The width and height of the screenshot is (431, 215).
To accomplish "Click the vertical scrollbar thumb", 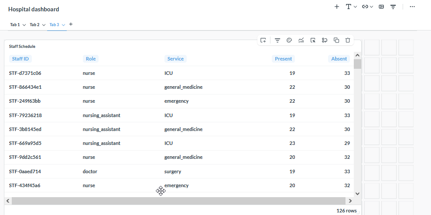I will pos(357,64).
